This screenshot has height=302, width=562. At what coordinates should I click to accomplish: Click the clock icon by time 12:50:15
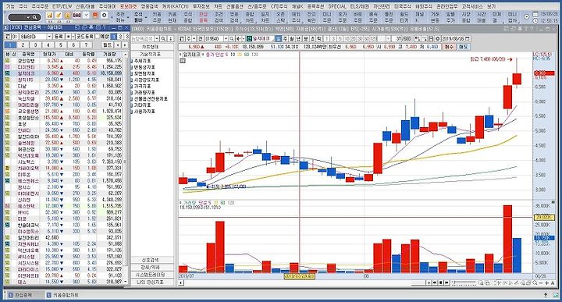pos(535,21)
